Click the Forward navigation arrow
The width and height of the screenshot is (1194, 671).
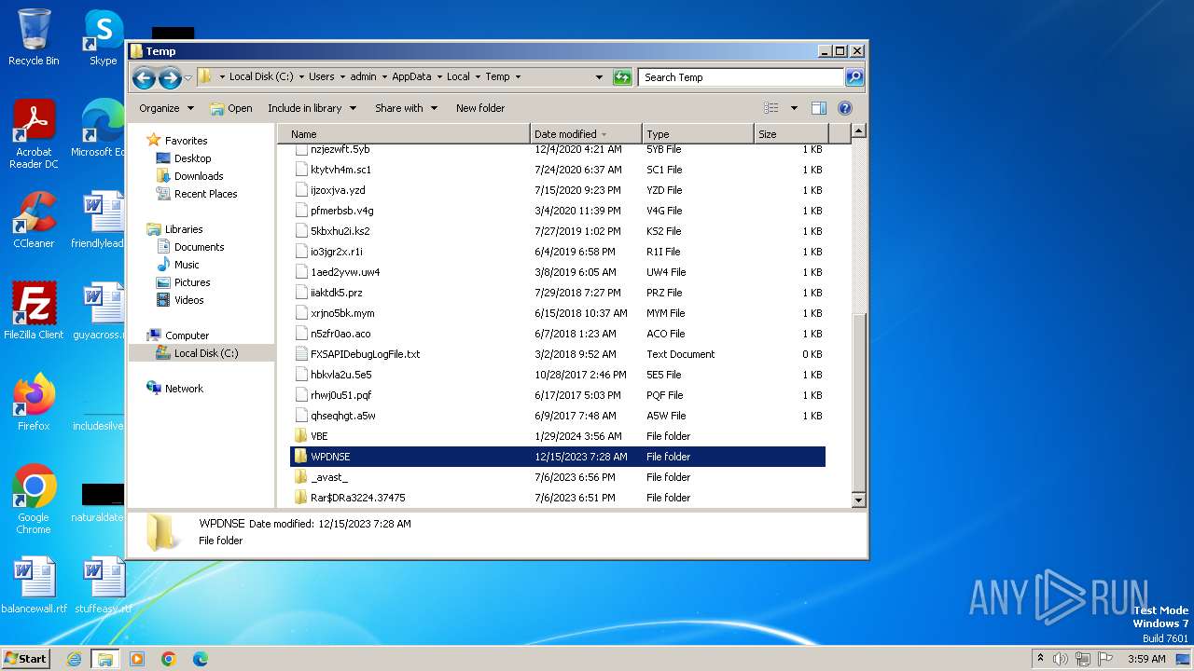point(170,77)
